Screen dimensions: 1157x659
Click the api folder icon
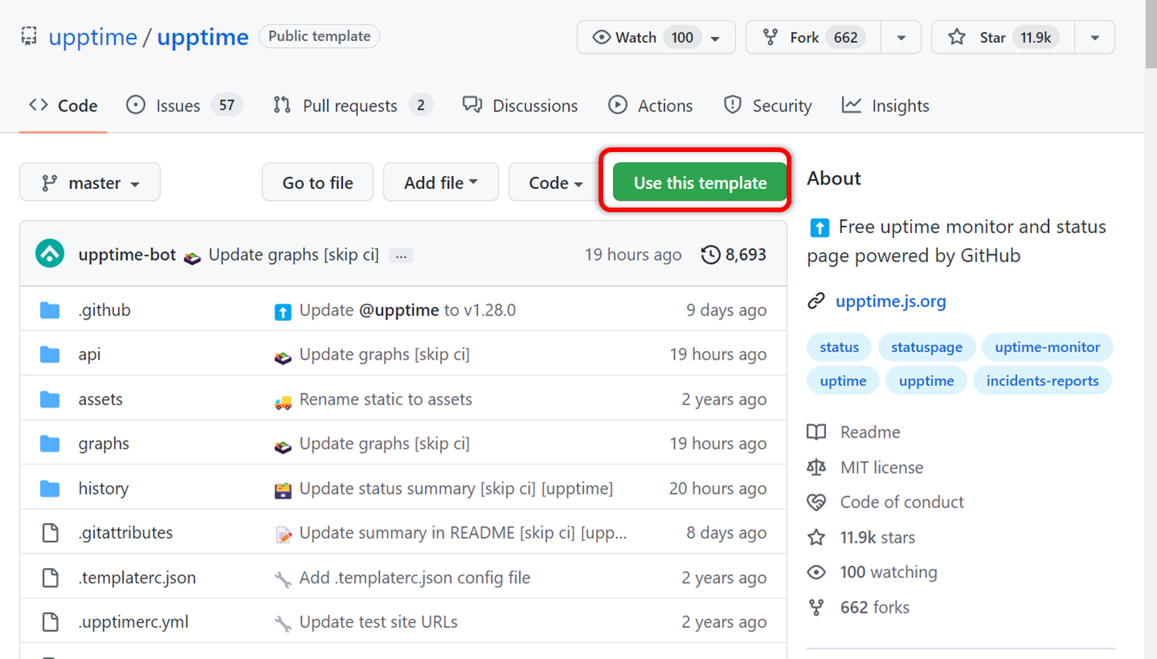[50, 354]
